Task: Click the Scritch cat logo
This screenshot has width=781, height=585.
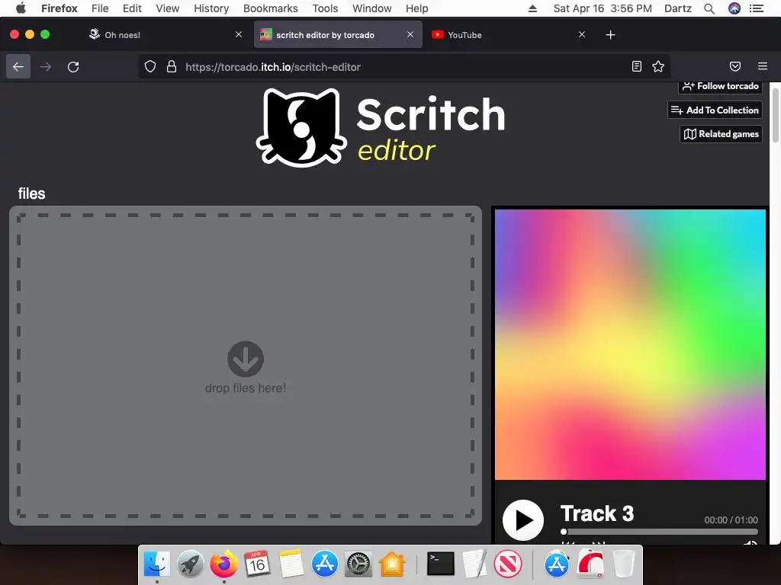Action: pyautogui.click(x=301, y=128)
